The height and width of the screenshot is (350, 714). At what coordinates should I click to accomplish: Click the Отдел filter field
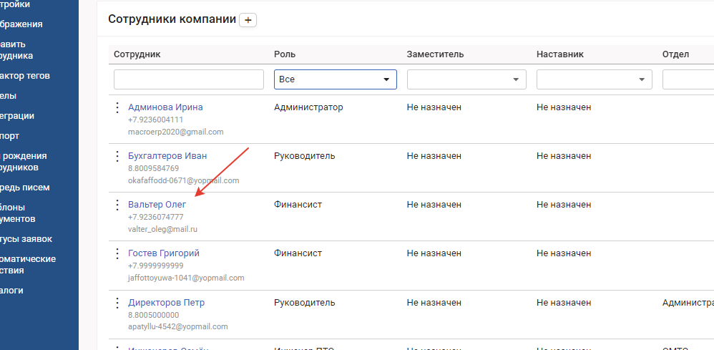click(x=688, y=79)
